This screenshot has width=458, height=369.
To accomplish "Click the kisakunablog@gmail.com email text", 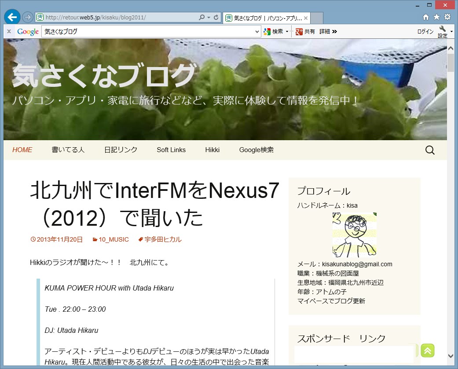I will 357,264.
